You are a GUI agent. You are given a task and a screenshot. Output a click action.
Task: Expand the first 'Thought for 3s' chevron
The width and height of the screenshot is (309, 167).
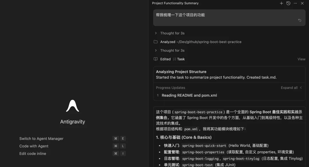tap(156, 33)
